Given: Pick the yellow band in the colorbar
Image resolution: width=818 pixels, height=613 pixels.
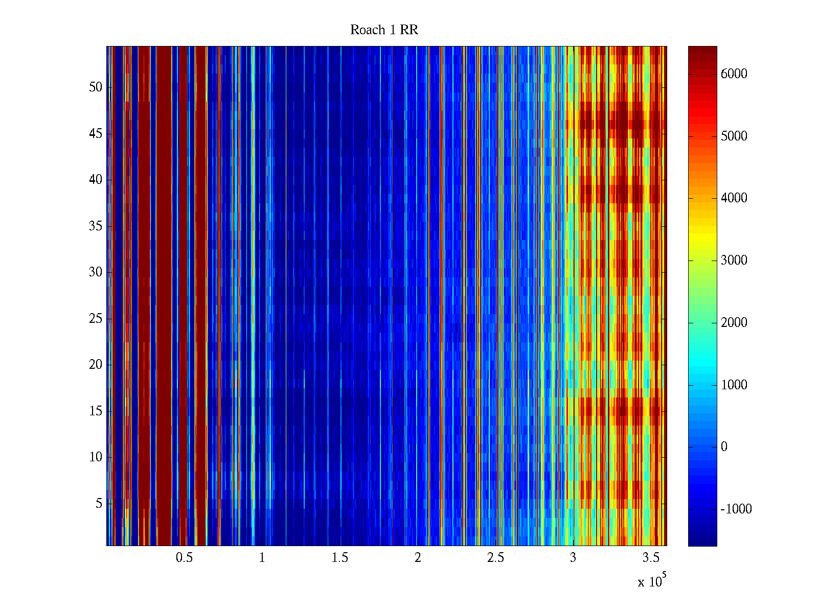Looking at the screenshot, I should (x=702, y=240).
